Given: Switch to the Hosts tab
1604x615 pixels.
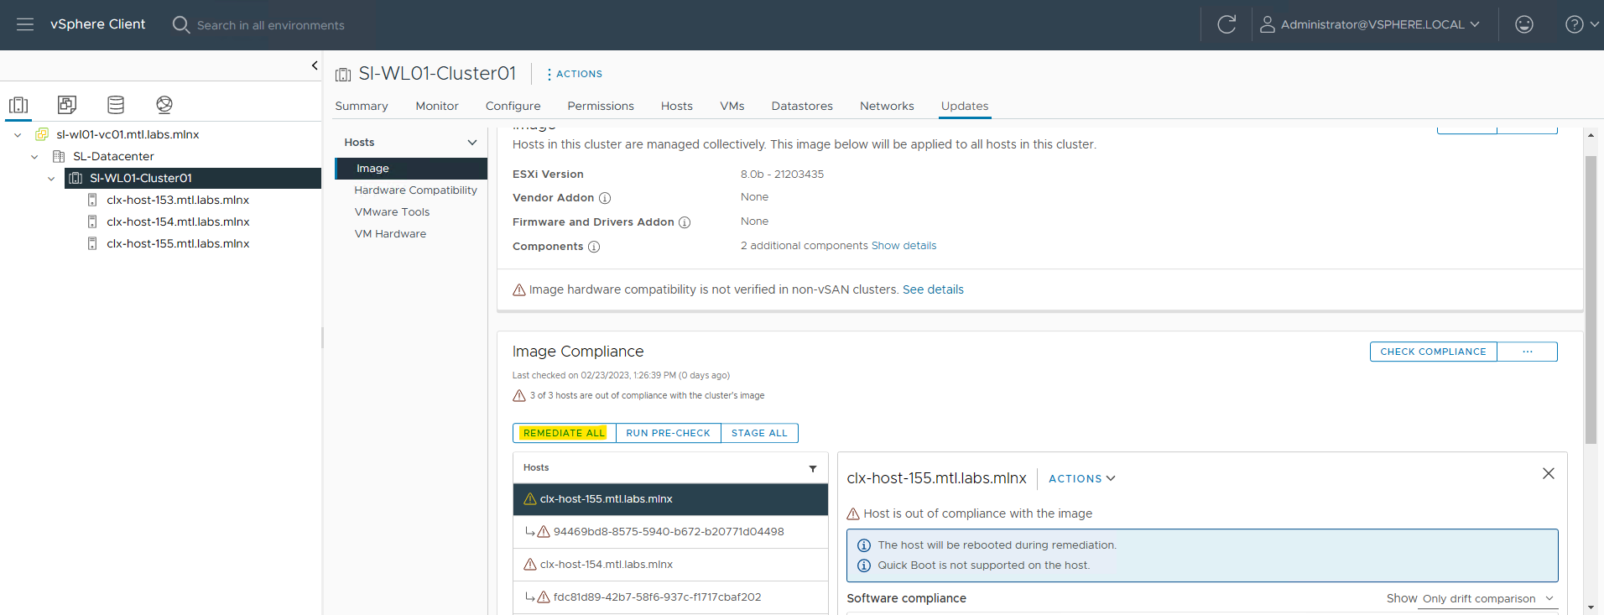Looking at the screenshot, I should click(677, 106).
